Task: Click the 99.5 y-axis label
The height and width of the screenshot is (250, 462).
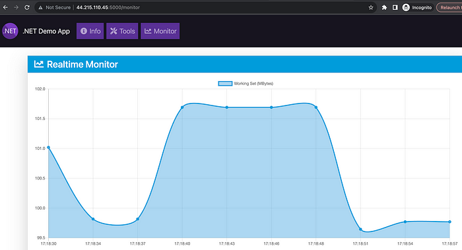Action: (x=41, y=237)
